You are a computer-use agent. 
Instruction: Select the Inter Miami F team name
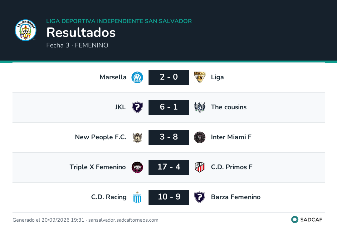(x=231, y=137)
